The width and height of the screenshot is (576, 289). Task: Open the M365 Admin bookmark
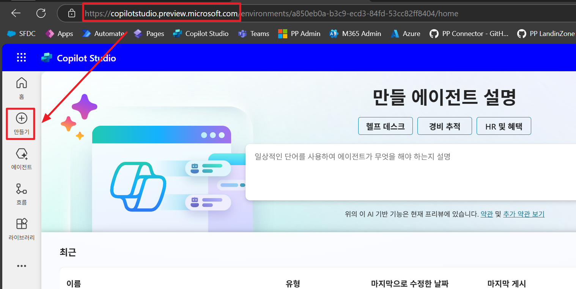(x=355, y=34)
